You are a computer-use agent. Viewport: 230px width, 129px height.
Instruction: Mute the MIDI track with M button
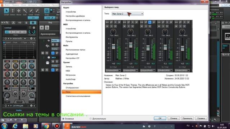(53, 62)
